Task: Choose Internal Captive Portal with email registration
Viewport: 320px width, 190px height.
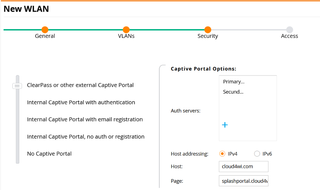Action: pos(85,119)
